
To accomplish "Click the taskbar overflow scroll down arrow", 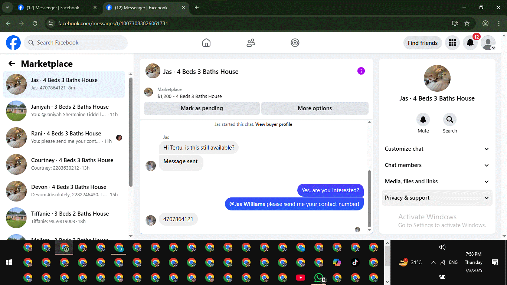I will (388, 282).
